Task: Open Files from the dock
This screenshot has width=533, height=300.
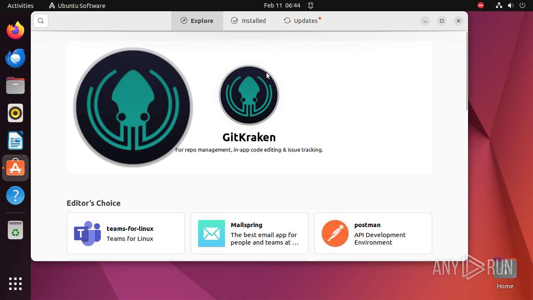Action: pyautogui.click(x=15, y=86)
